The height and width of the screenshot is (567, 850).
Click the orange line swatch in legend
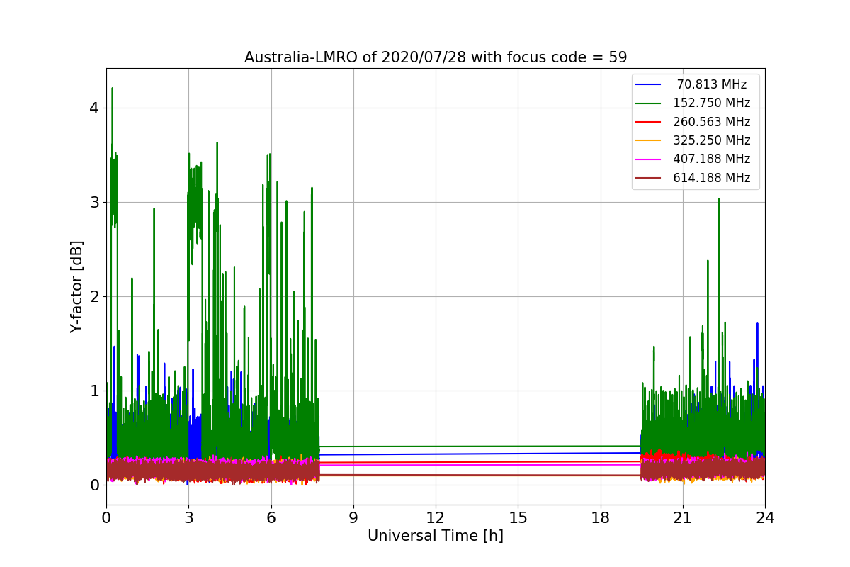(649, 140)
